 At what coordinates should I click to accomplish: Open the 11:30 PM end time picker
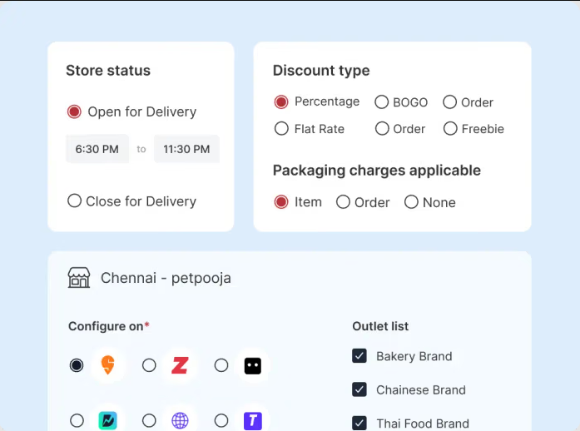click(186, 149)
